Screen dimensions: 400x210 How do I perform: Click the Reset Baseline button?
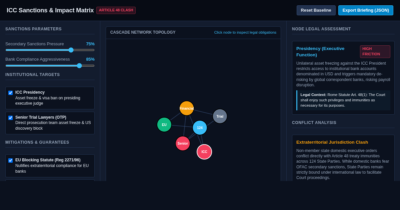pos(316,10)
